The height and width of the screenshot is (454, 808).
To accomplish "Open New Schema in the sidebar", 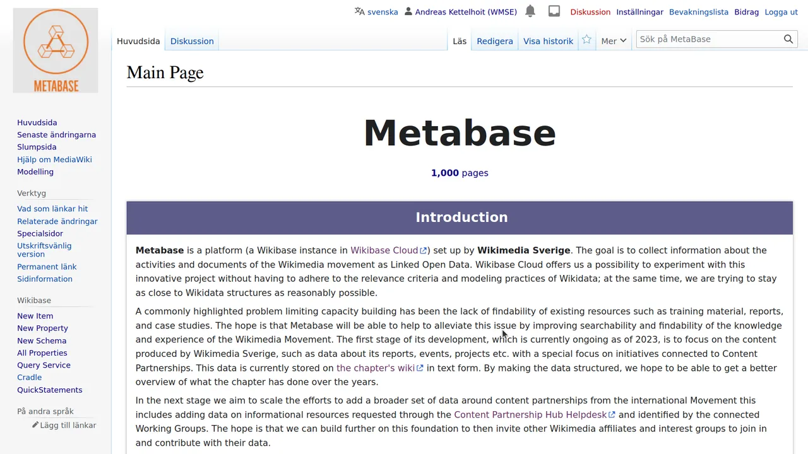I will (x=42, y=340).
